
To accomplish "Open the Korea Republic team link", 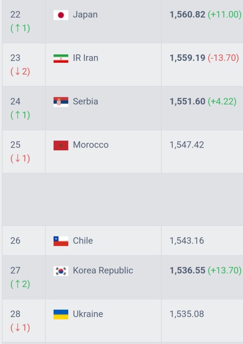I will pos(103,271).
